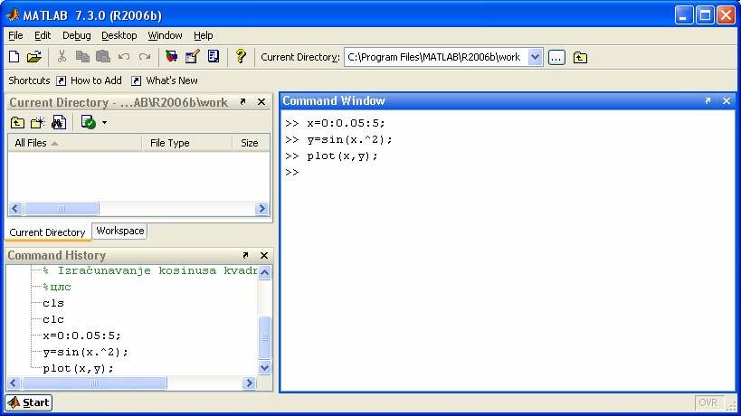The width and height of the screenshot is (741, 416).
Task: Select 'x=0:0.05:5;' in Command History
Action: coord(81,336)
